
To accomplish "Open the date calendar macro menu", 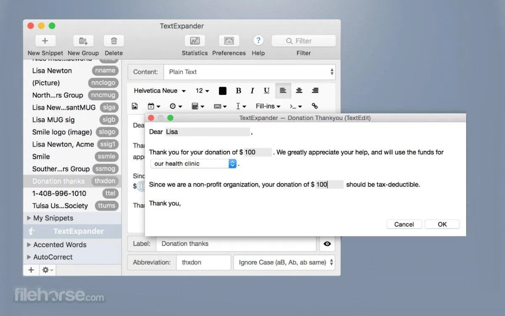I will click(154, 106).
